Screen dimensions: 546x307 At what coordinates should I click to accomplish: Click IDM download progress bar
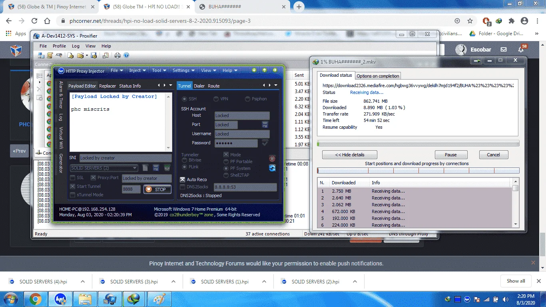[418, 143]
